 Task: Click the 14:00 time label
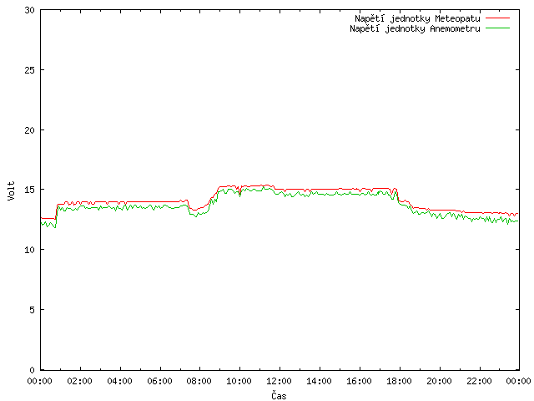pos(319,381)
